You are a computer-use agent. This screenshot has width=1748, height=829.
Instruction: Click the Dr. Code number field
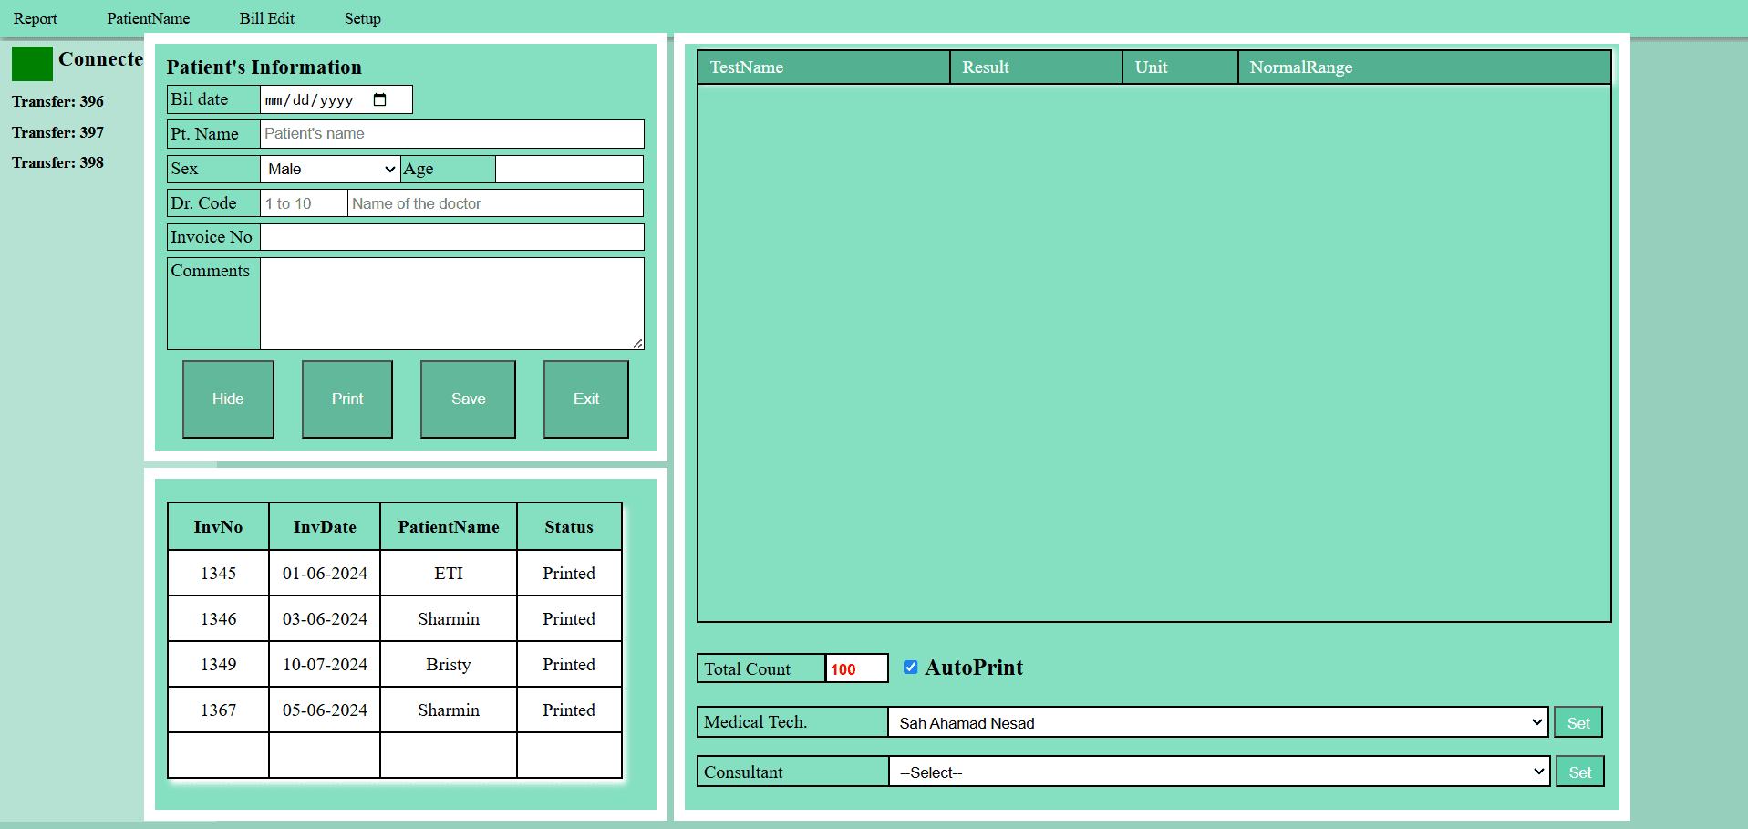point(304,202)
